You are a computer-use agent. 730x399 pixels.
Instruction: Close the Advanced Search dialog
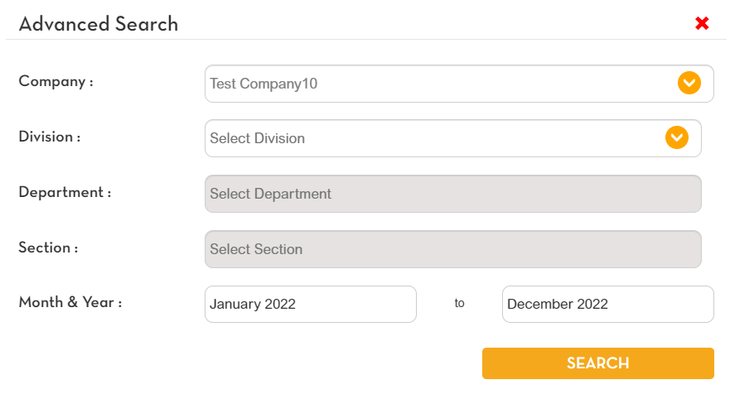coord(702,23)
